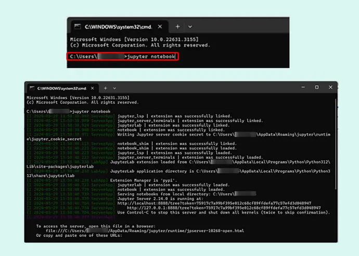The height and width of the screenshot is (256, 359).
Task: Close the cmd tab in upper terminal
Action: point(160,27)
